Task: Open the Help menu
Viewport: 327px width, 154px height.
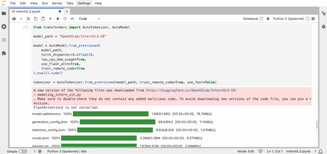Action: point(98,3)
